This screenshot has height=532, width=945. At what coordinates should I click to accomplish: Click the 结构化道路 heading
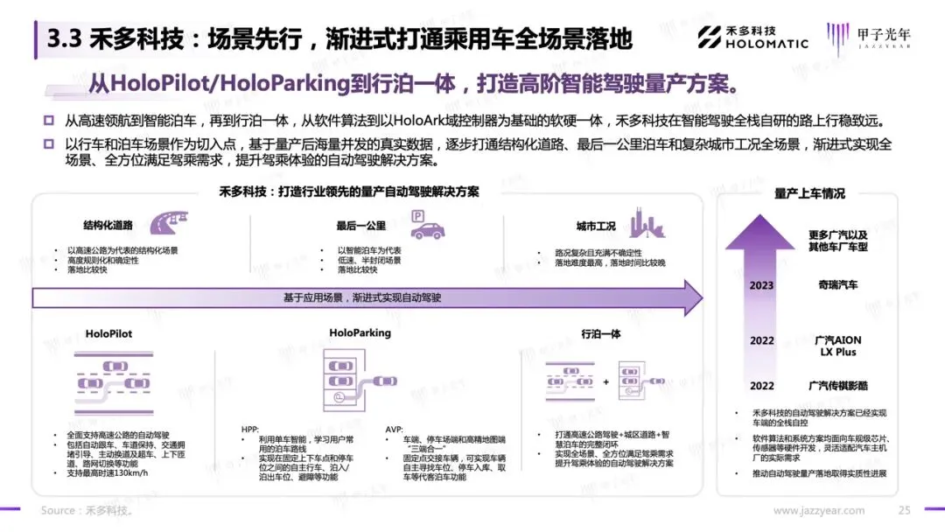108,226
